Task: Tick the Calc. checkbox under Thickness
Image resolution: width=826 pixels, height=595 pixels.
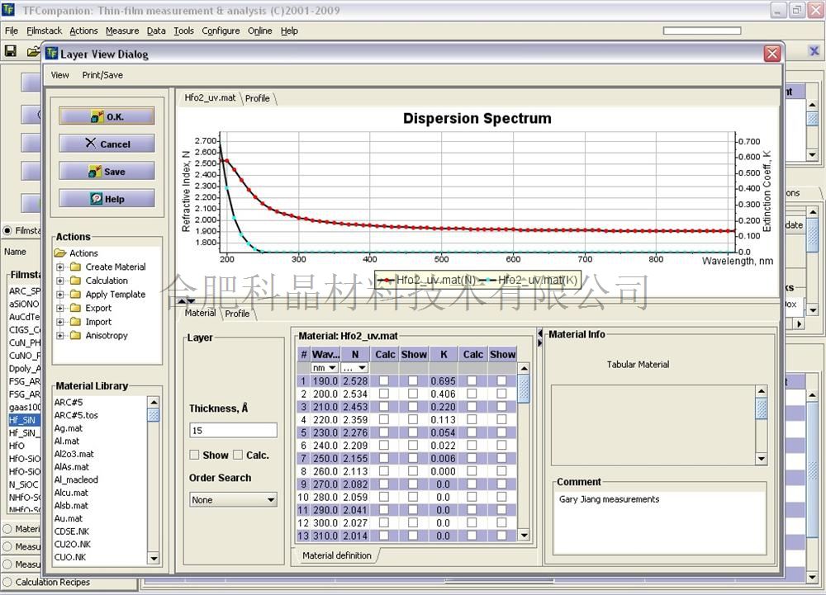Action: (x=238, y=455)
